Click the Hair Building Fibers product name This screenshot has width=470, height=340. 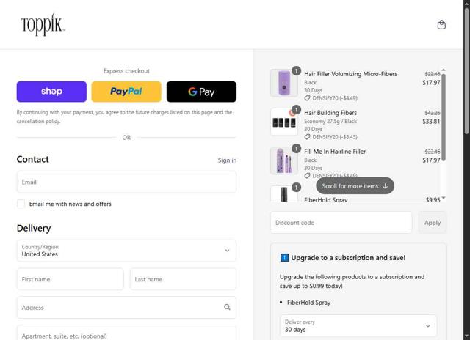pyautogui.click(x=330, y=113)
